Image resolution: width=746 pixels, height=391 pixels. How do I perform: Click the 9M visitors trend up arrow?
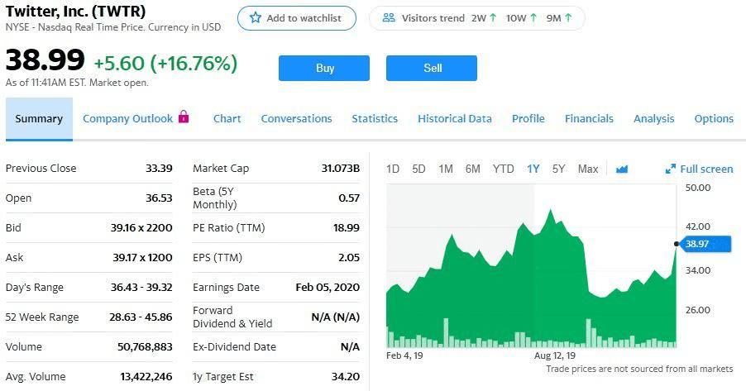tap(568, 18)
